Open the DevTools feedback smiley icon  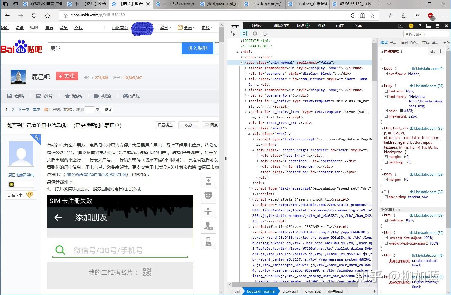[x=411, y=26]
